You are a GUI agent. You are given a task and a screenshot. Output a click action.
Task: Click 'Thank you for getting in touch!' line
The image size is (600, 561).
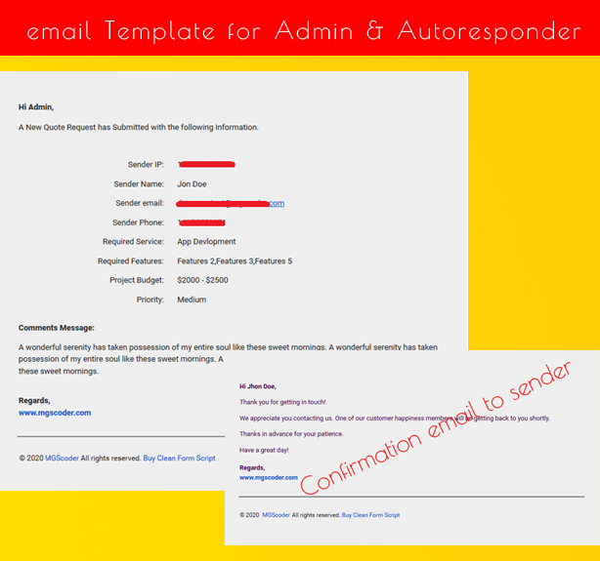(282, 402)
